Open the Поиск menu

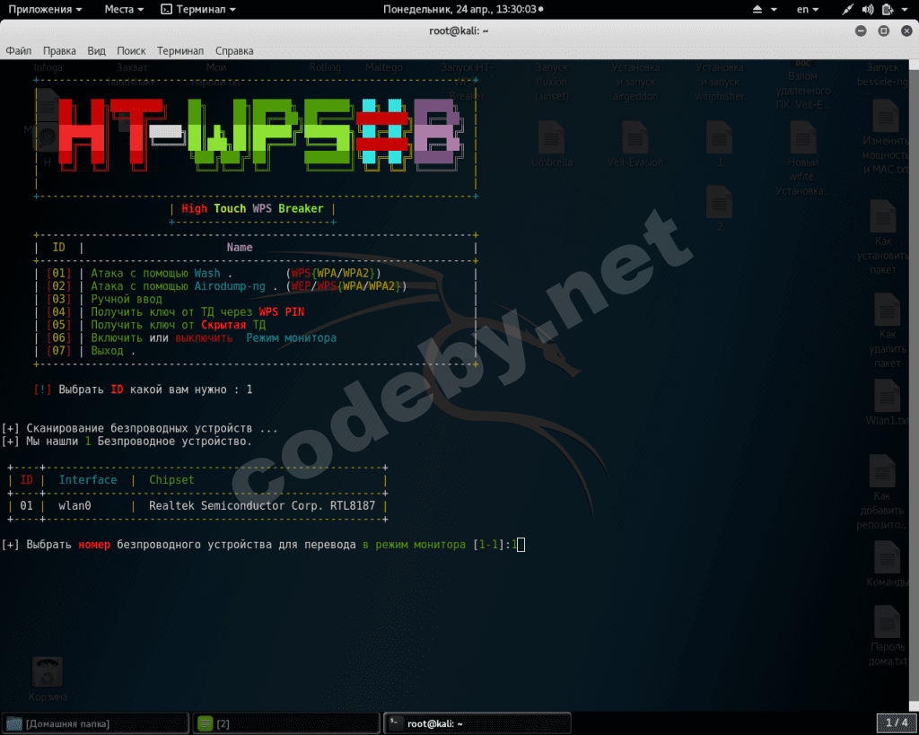click(131, 51)
